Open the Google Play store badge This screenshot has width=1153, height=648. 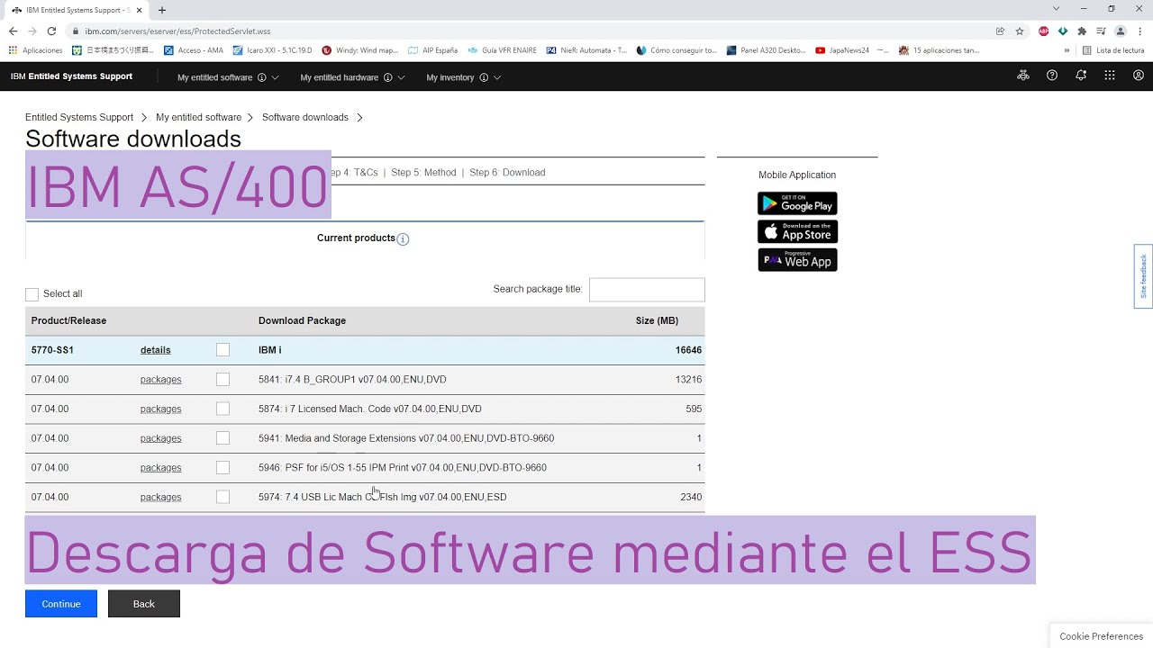797,203
